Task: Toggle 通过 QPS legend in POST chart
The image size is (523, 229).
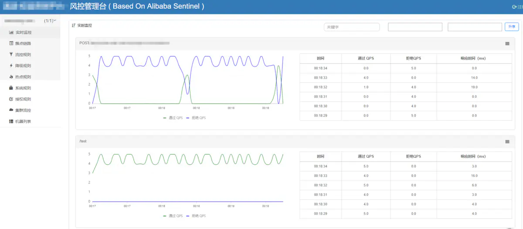Action: tap(171, 118)
